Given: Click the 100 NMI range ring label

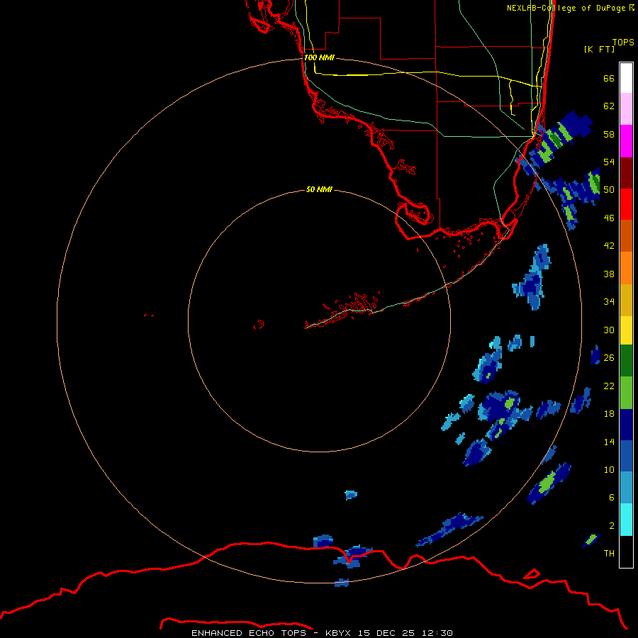Looking at the screenshot, I should coord(319,57).
